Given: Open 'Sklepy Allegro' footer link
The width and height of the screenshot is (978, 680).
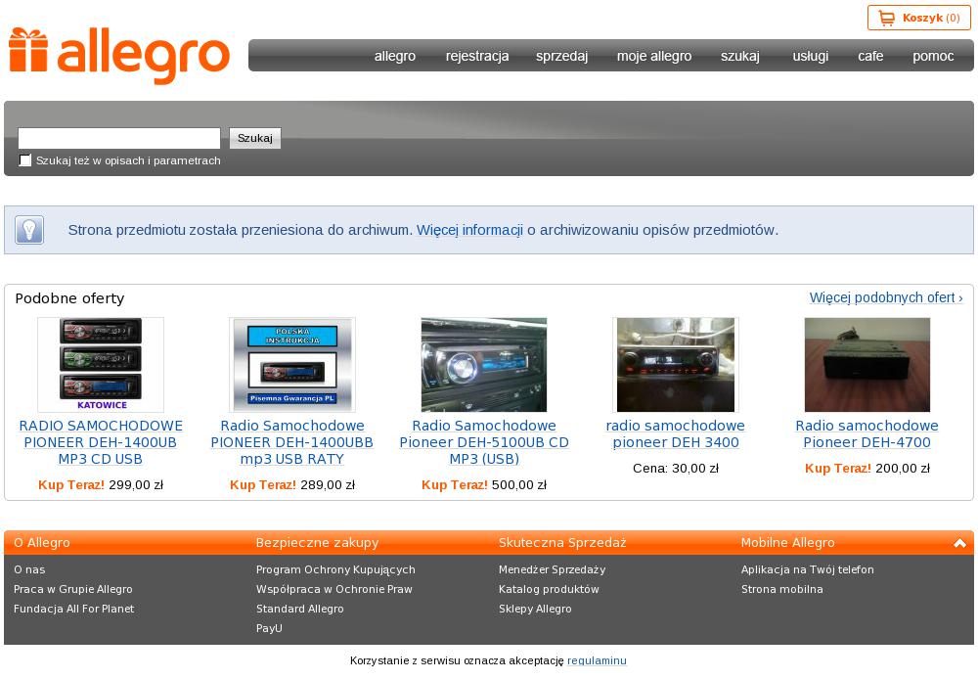Looking at the screenshot, I should click(535, 609).
